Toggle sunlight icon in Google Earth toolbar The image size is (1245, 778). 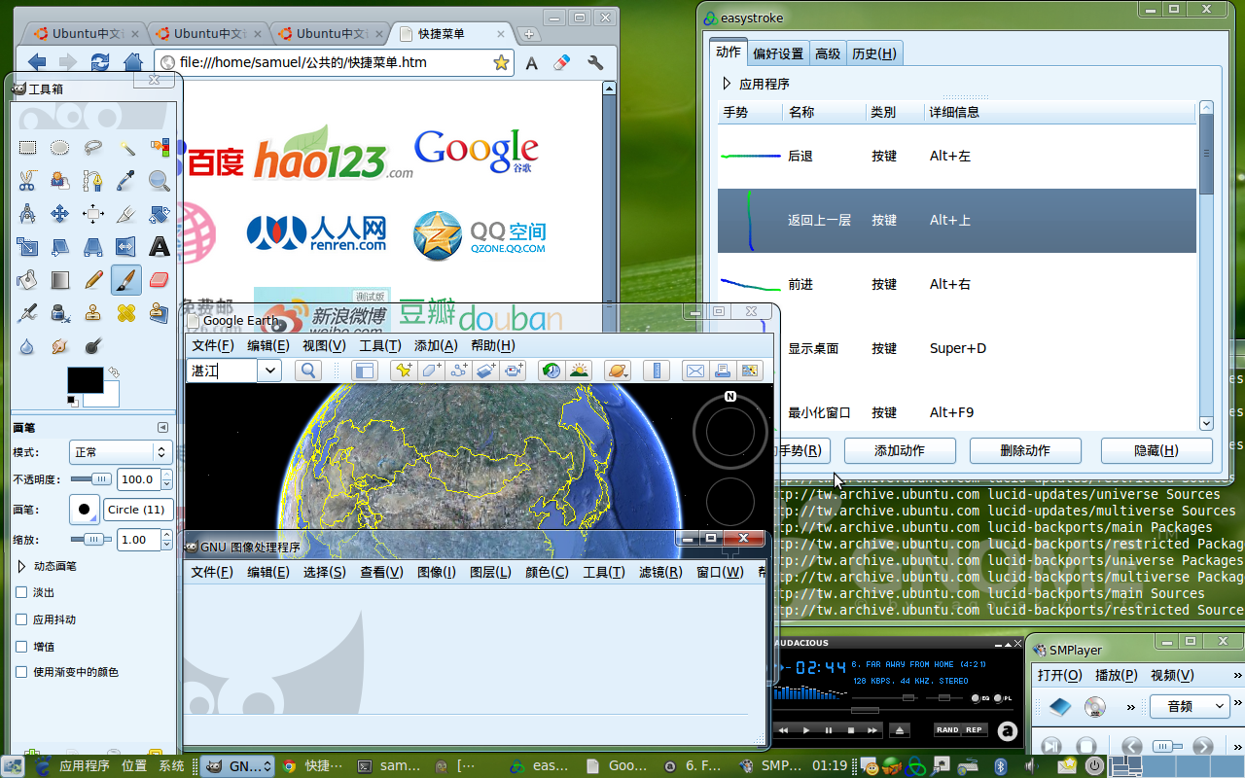tap(579, 371)
